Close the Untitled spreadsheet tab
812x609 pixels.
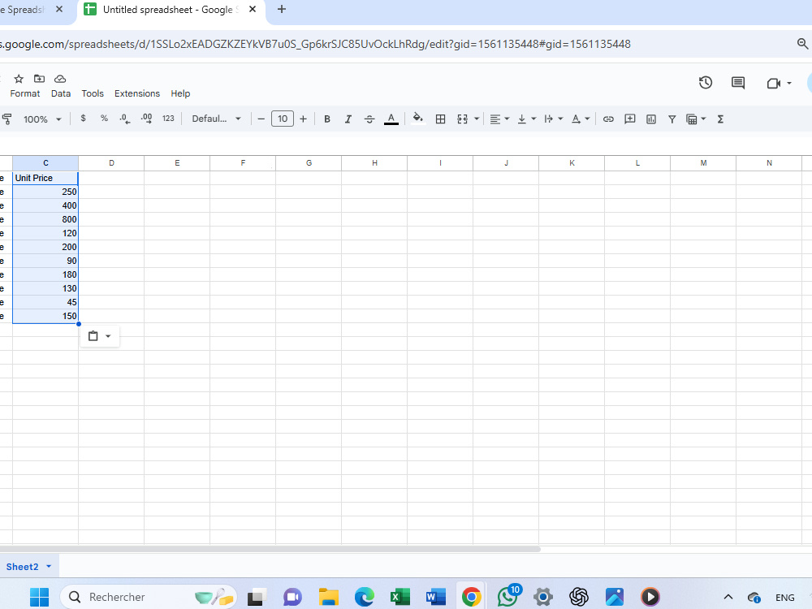click(253, 9)
